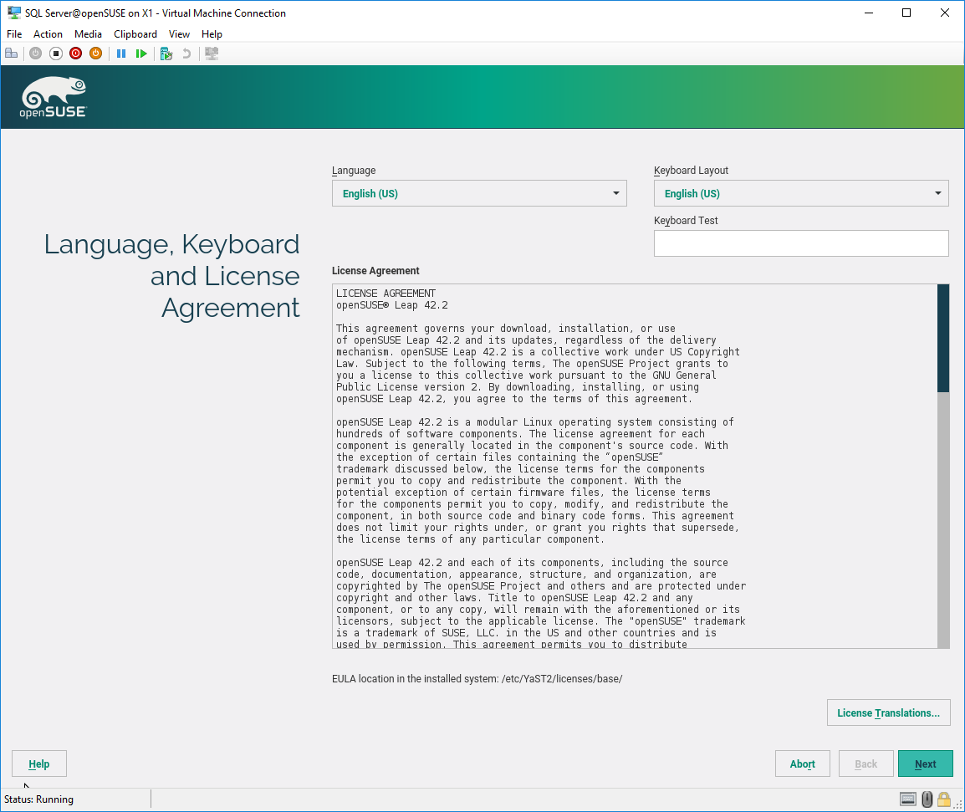Open the Media menu
Image resolution: width=965 pixels, height=812 pixels.
(x=88, y=33)
